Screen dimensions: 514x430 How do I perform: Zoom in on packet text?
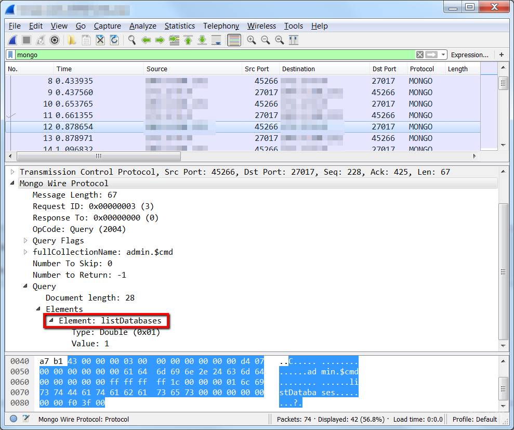tap(252, 41)
